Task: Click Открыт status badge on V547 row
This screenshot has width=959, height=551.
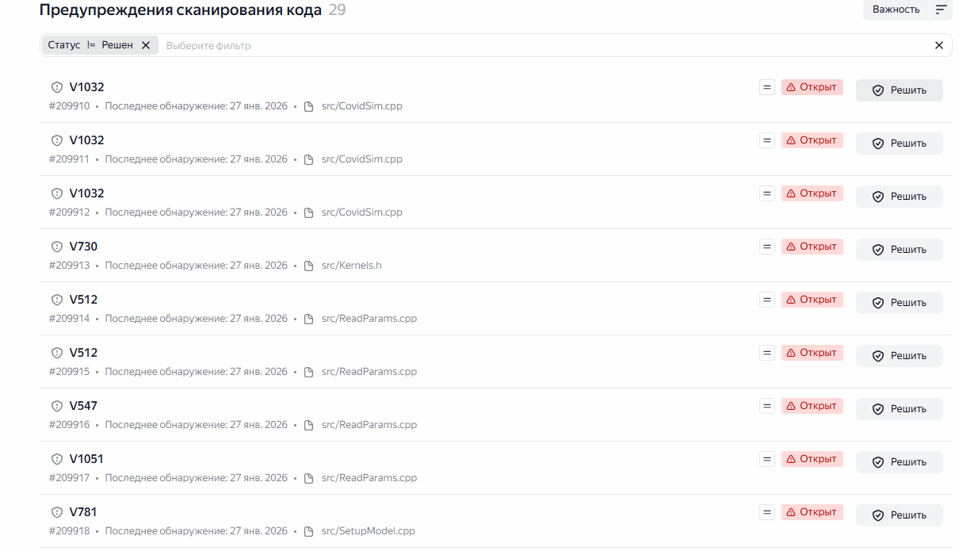Action: coord(812,406)
